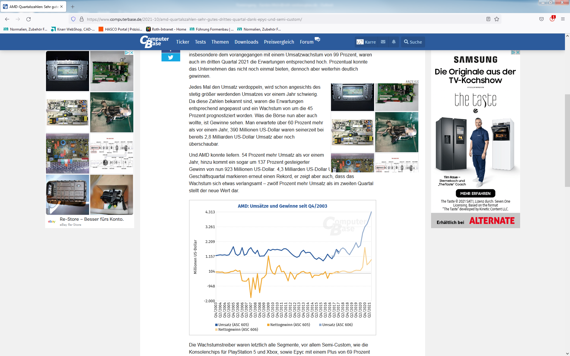The height and width of the screenshot is (356, 570).
Task: Open notifications bell in site header
Action: [x=394, y=42]
